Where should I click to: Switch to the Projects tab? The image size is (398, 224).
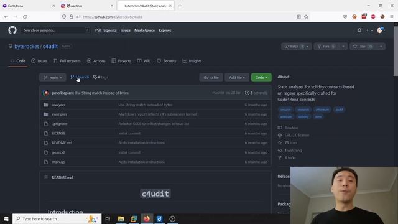pos(121,61)
